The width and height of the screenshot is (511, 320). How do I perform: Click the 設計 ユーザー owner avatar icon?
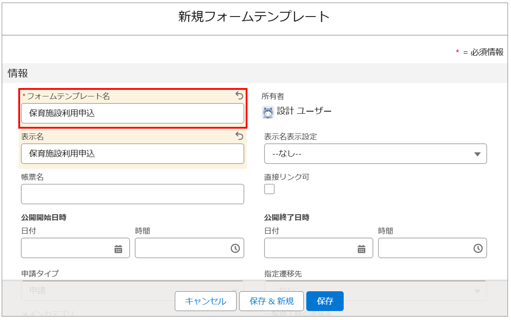click(268, 112)
